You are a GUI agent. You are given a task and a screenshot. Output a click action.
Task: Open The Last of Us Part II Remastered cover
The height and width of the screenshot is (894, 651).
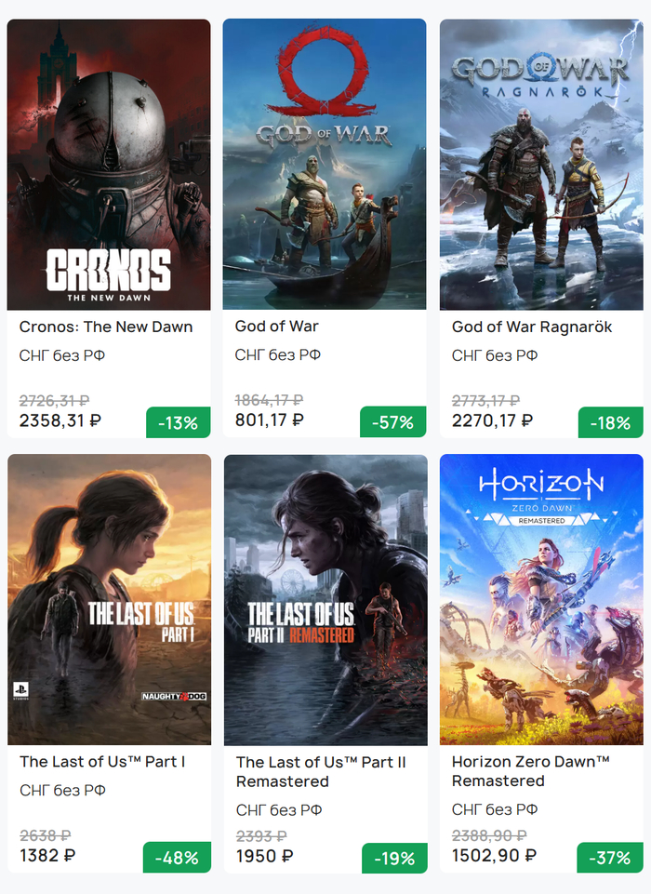point(325,599)
